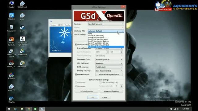Open DATE Accuracy dropdown
Image resolution: width=198 pixels, height=111 pixels.
click(x=109, y=67)
